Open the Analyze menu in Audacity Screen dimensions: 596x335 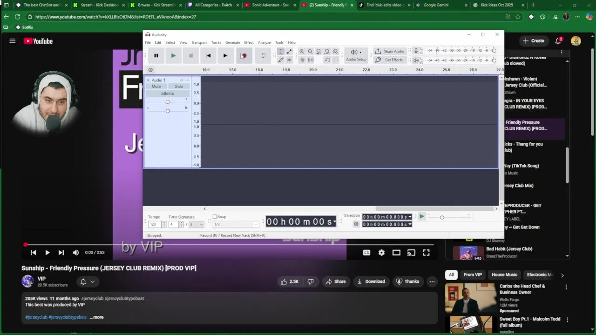coord(264,43)
